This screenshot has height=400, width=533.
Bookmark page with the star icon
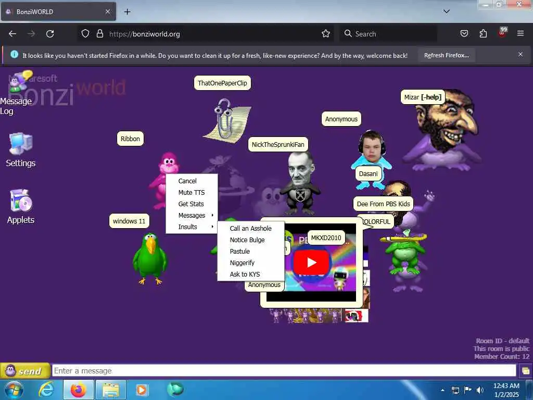click(x=326, y=34)
